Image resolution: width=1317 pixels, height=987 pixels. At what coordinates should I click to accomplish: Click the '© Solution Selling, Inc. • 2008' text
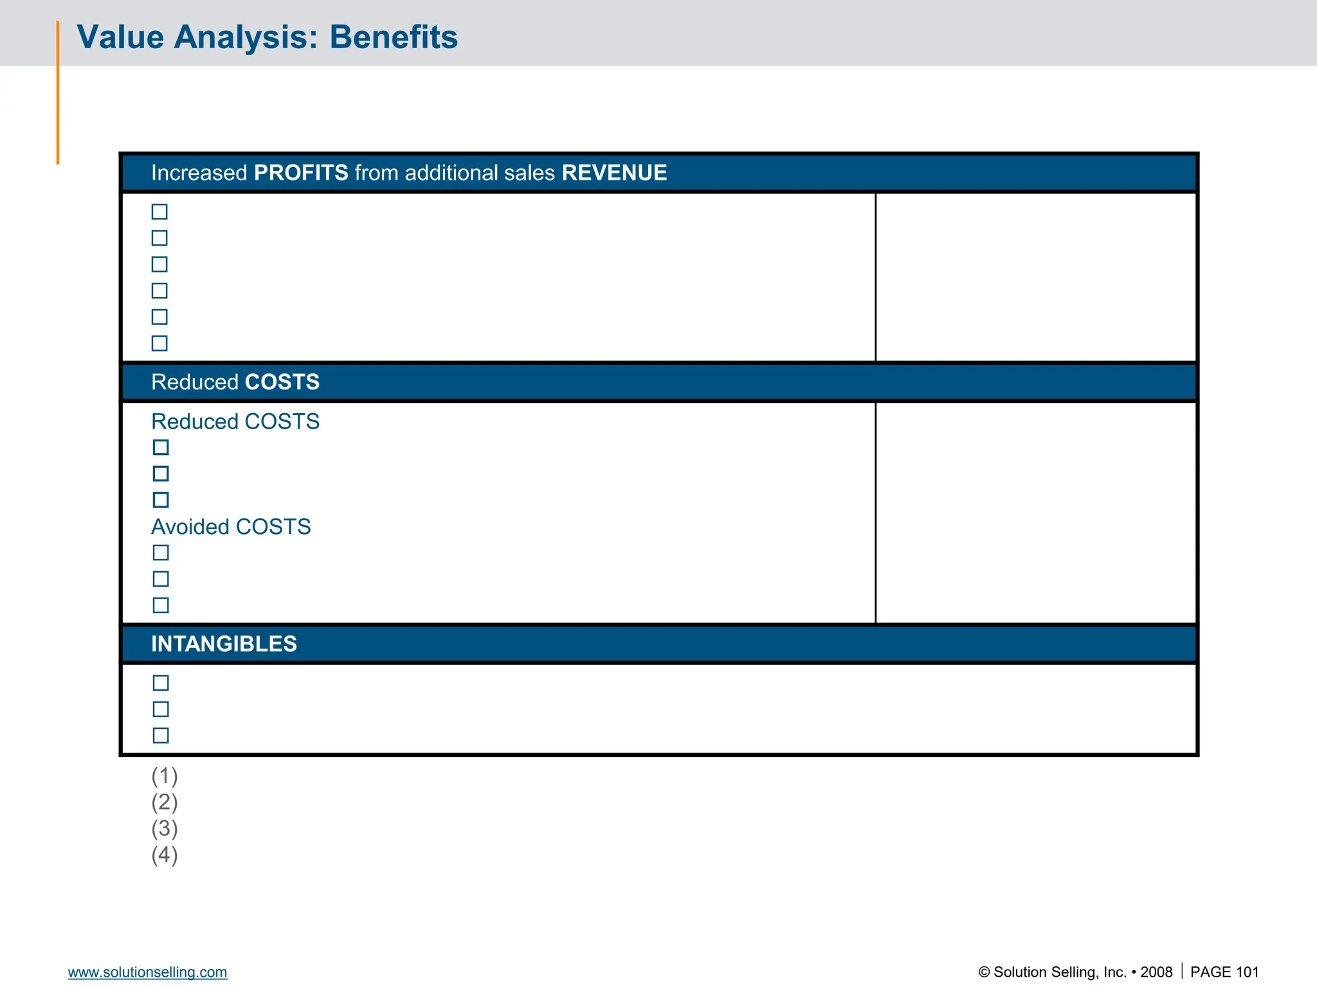point(1075,972)
